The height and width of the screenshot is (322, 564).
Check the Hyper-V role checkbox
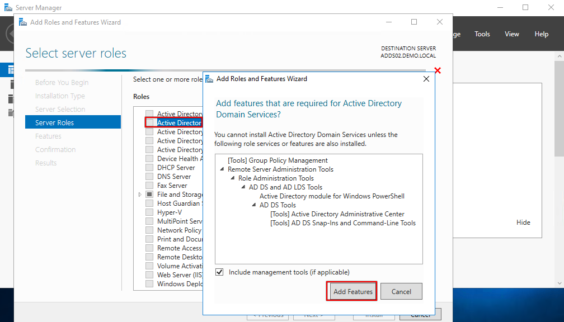[149, 212]
